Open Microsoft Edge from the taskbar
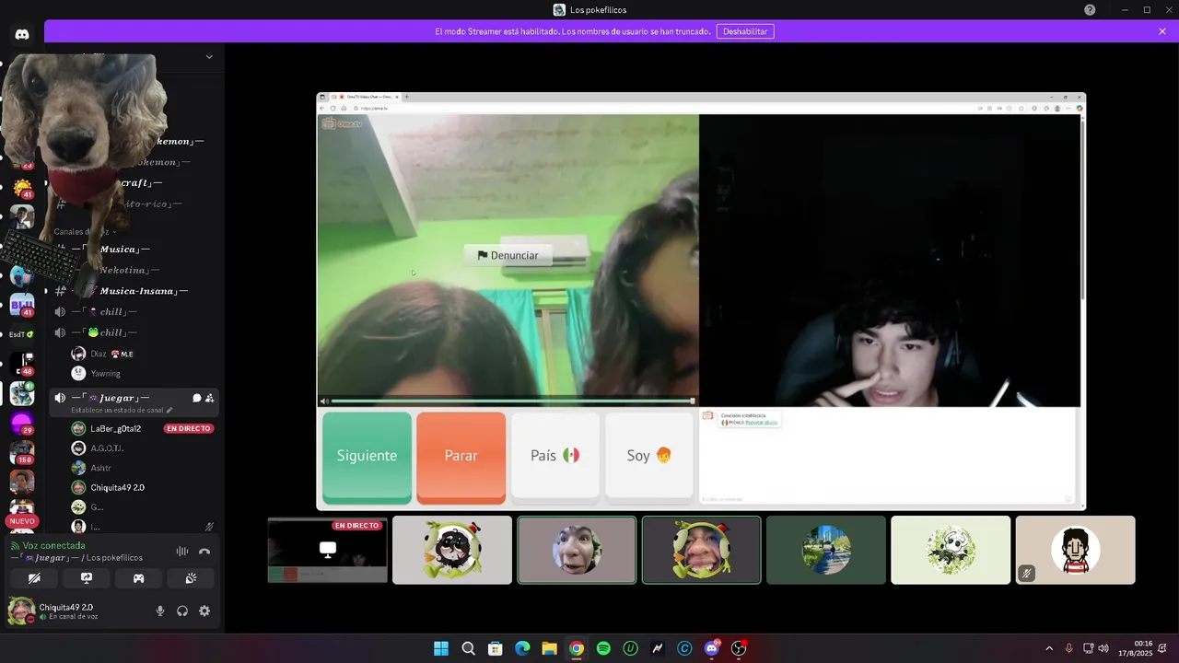The image size is (1179, 663). click(522, 648)
